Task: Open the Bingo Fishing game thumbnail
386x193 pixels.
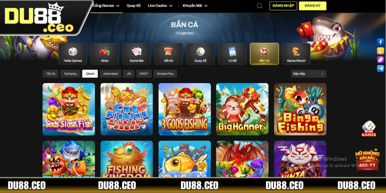Action: 300,109
